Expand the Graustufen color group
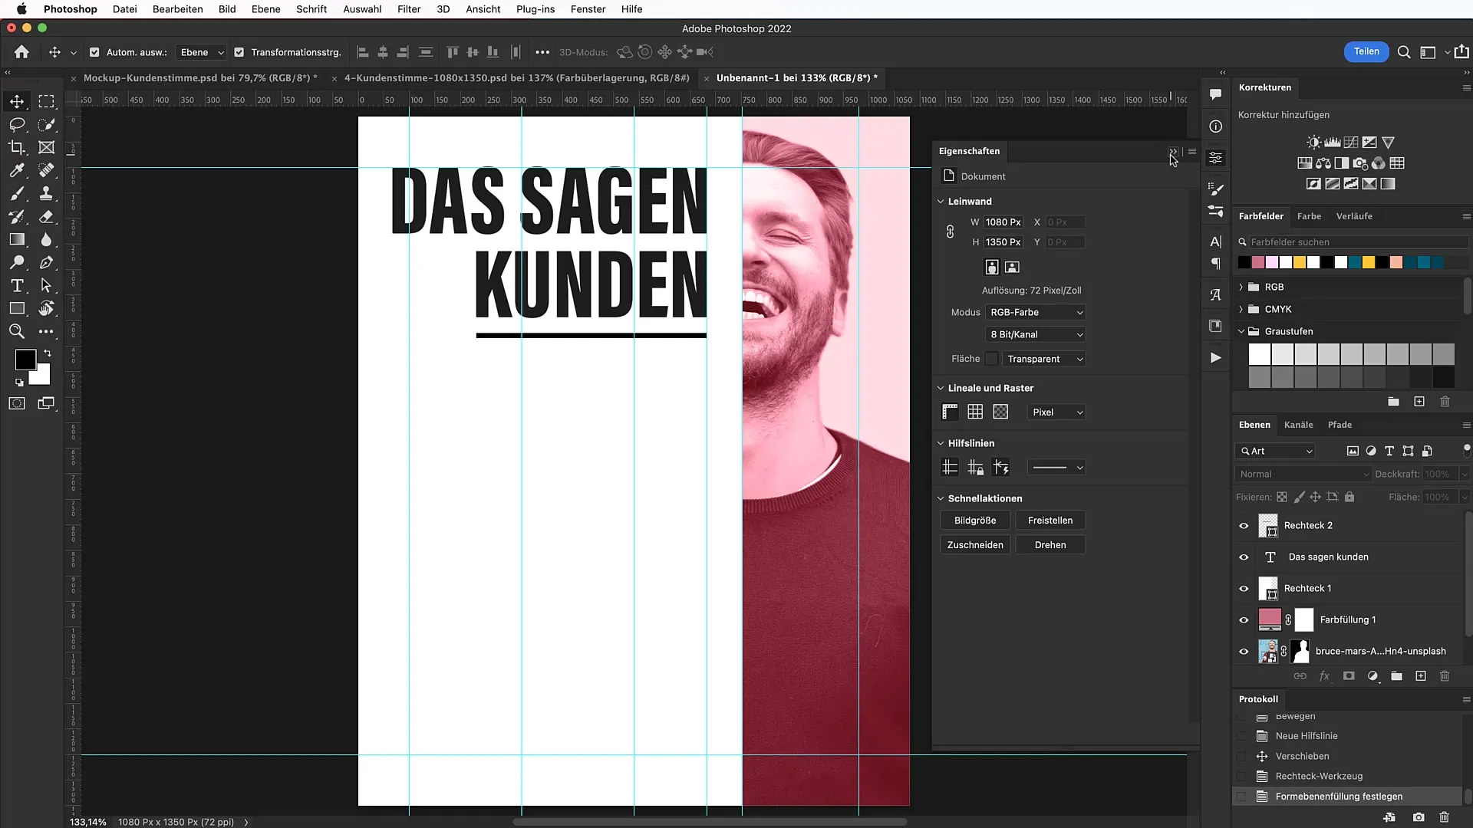The height and width of the screenshot is (828, 1473). (x=1241, y=330)
